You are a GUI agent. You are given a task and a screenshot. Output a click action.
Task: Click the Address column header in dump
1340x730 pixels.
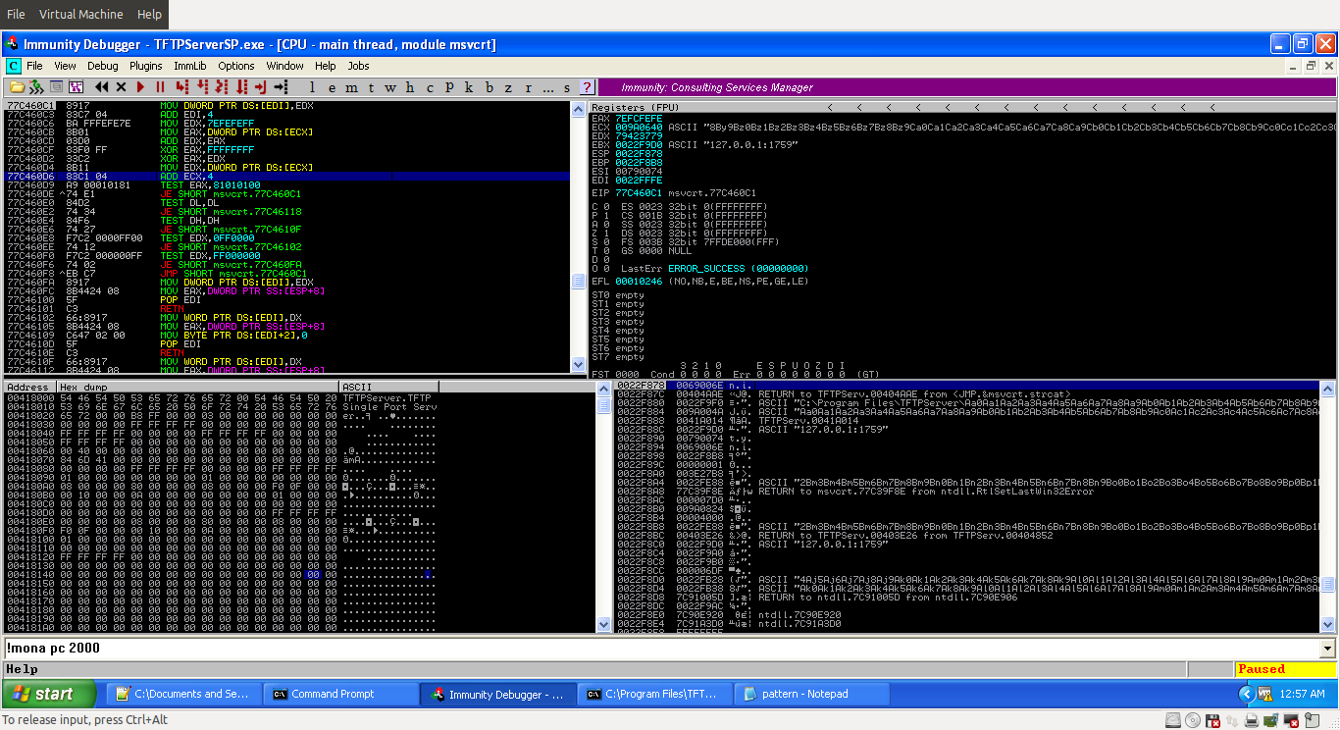(28, 387)
